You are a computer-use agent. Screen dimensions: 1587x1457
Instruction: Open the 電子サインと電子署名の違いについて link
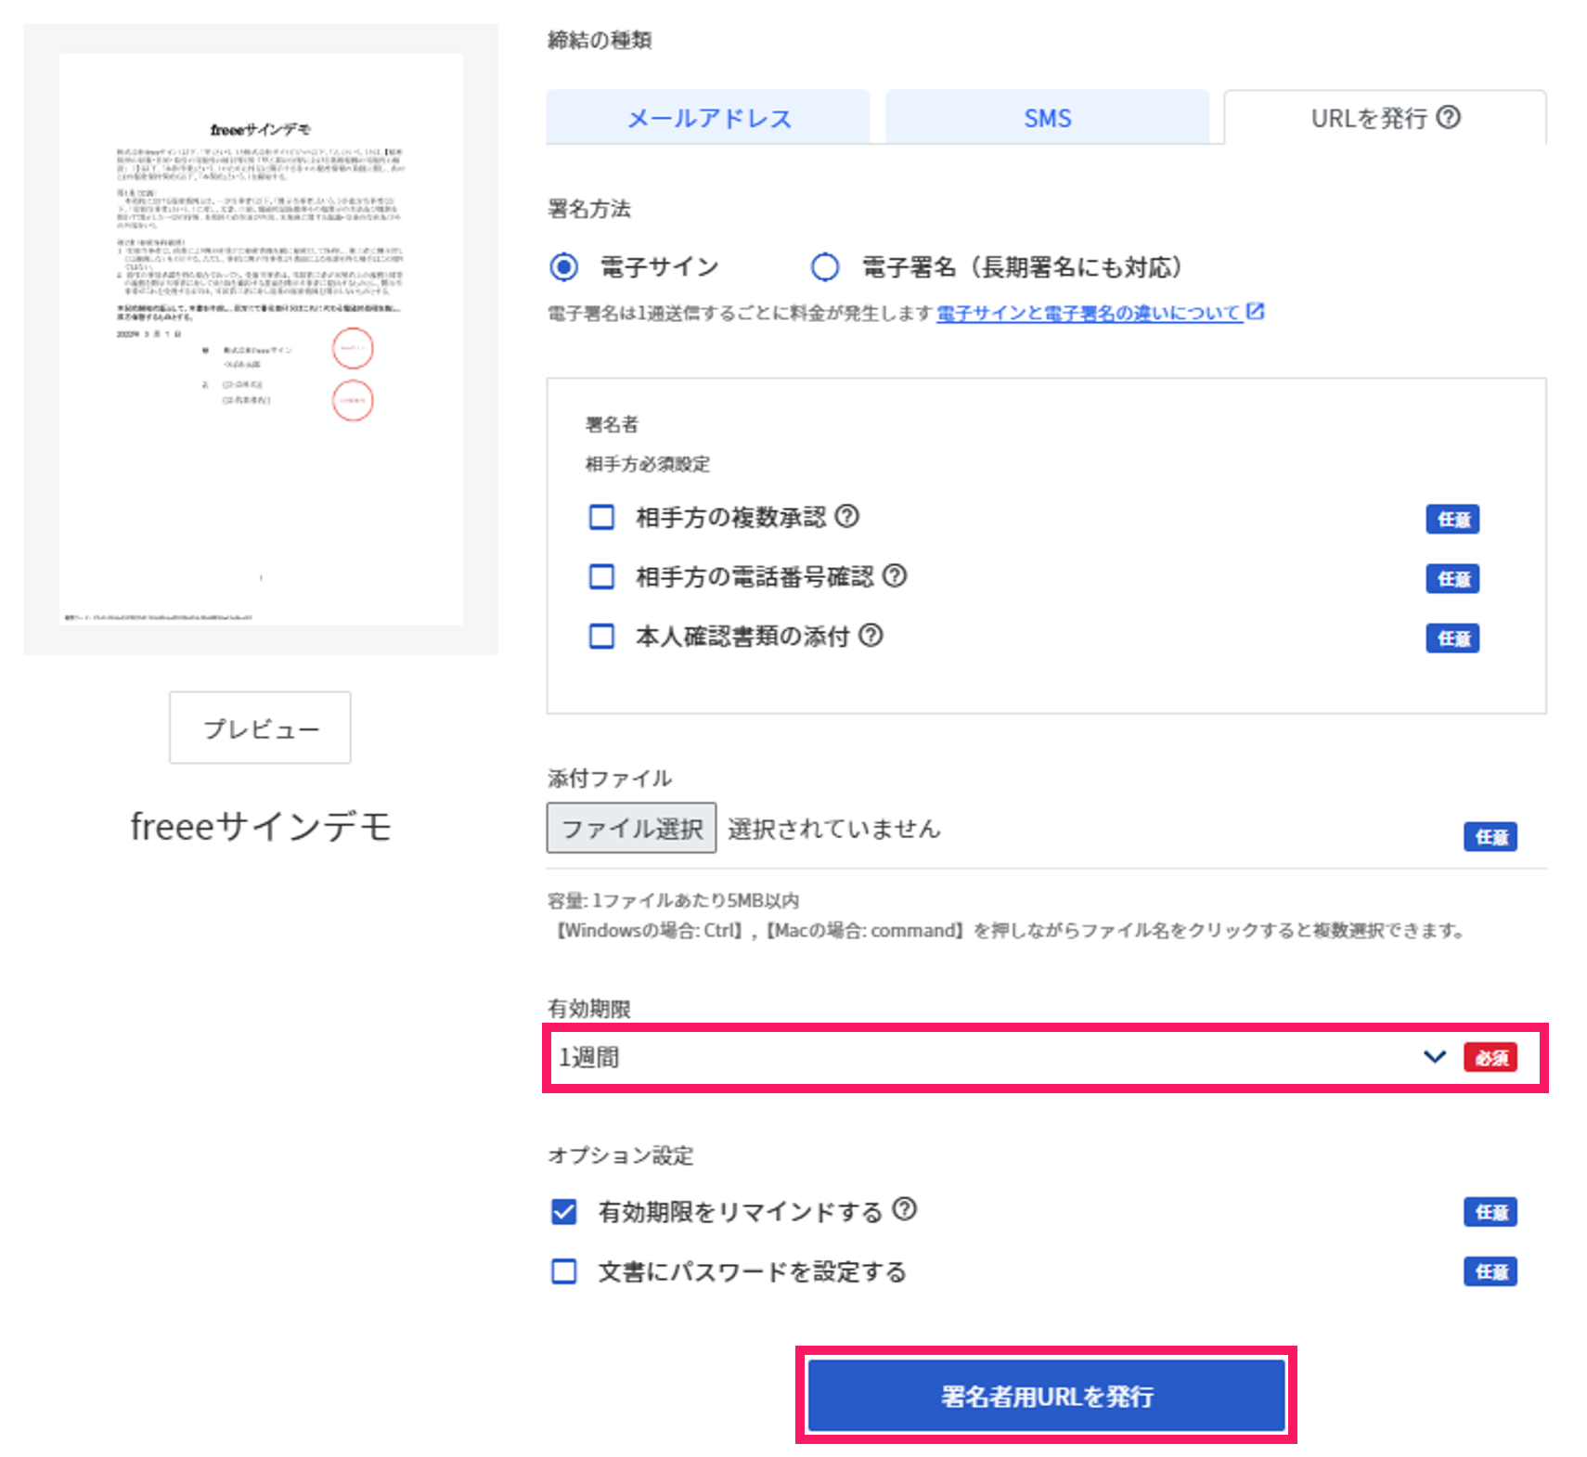point(1090,313)
